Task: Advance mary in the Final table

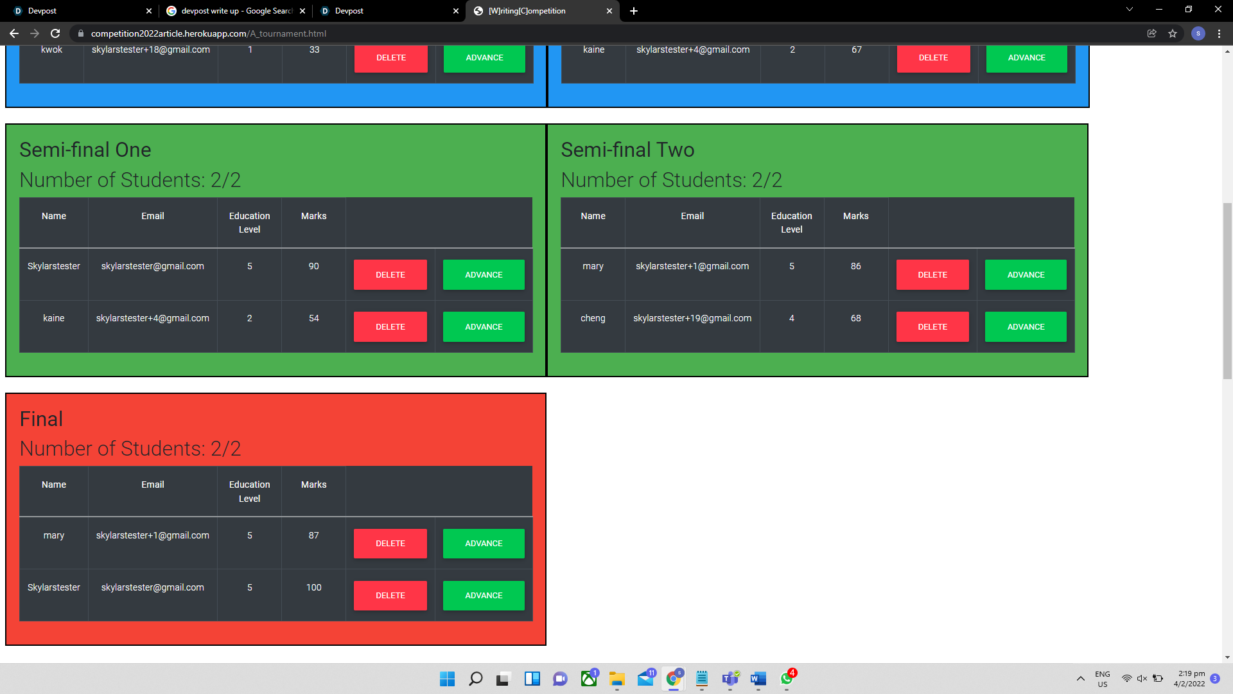Action: click(x=484, y=544)
